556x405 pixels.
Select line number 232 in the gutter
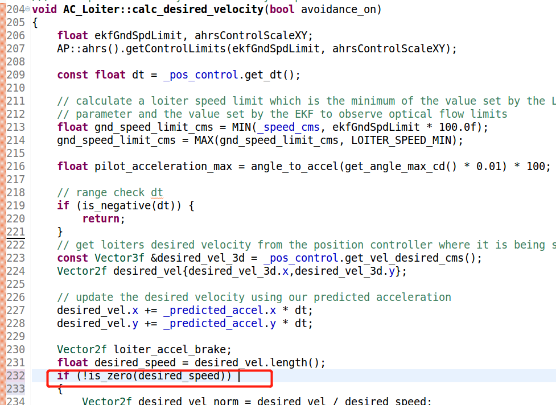pyautogui.click(x=14, y=376)
